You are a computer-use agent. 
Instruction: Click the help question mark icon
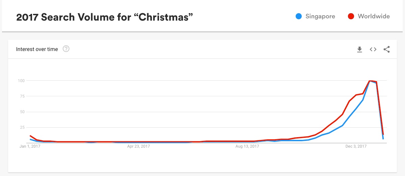click(66, 49)
